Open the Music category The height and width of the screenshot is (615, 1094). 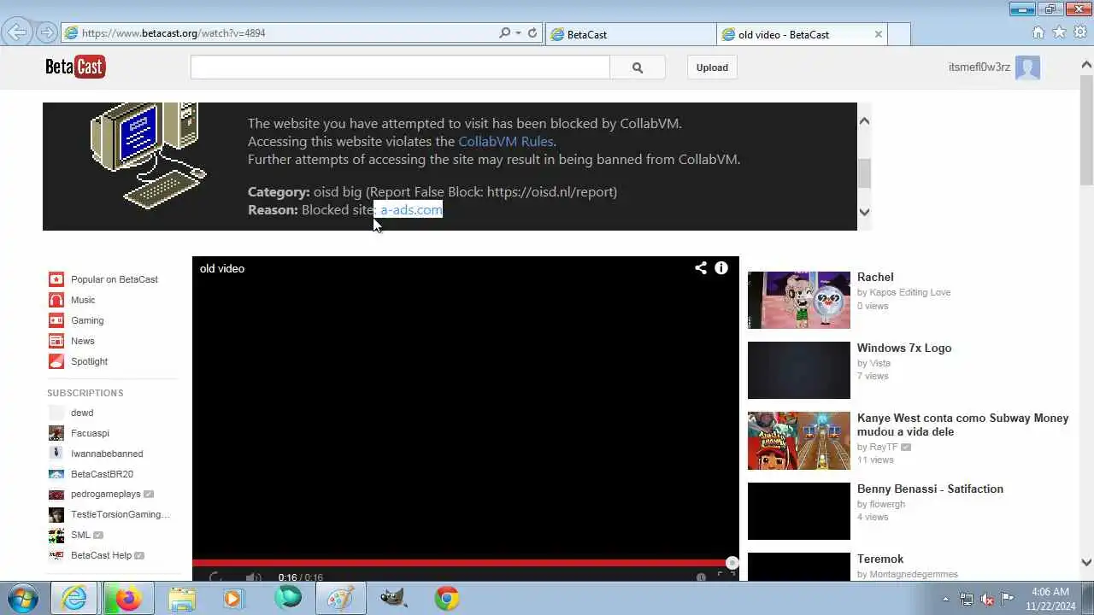83,300
